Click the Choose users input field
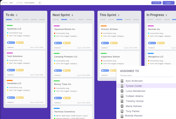This screenshot has width=176, height=119. click(147, 75)
